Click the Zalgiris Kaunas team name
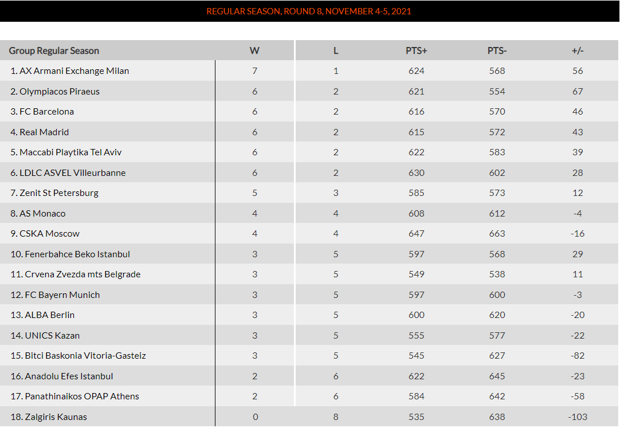 (x=56, y=417)
